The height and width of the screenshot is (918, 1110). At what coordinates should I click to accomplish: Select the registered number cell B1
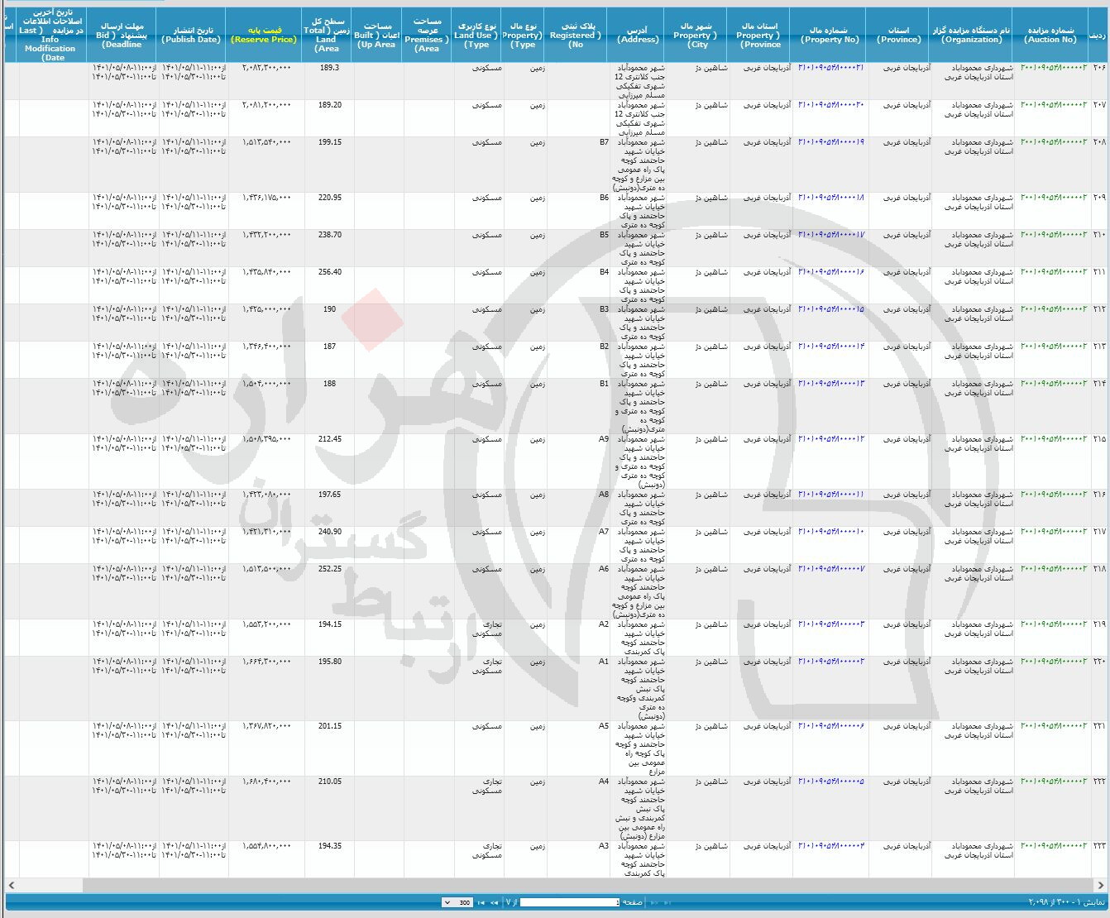(604, 384)
